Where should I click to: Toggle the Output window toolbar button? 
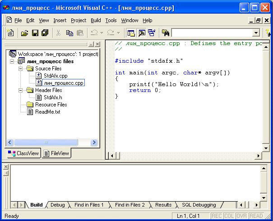click(x=142, y=33)
